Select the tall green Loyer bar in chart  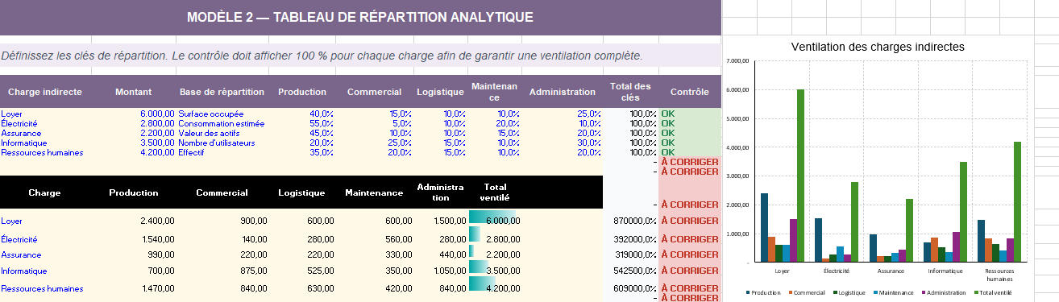point(801,176)
